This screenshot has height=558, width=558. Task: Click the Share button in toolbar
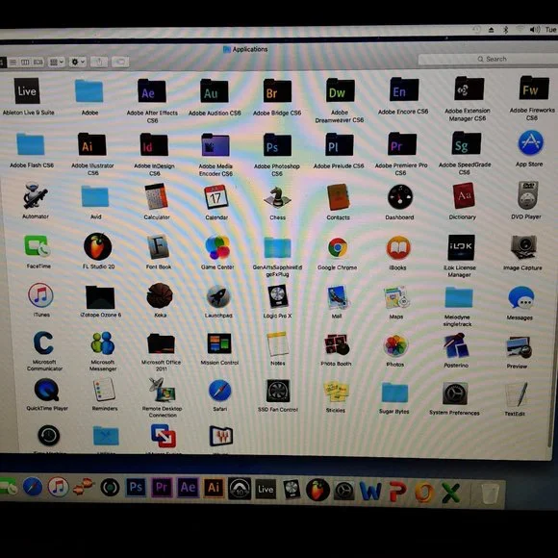tap(99, 62)
